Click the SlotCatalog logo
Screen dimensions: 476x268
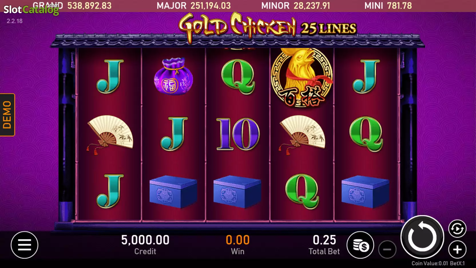coord(31,9)
